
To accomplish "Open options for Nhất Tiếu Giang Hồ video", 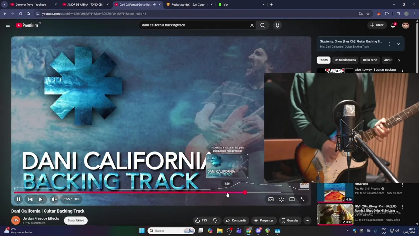I will pos(403,207).
